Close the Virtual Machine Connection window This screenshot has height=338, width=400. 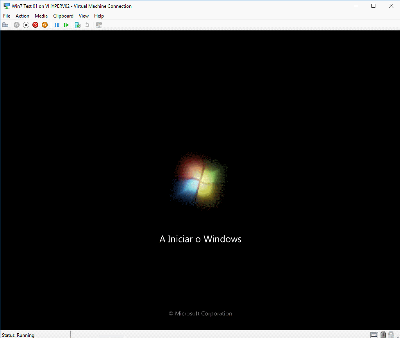[391, 6]
